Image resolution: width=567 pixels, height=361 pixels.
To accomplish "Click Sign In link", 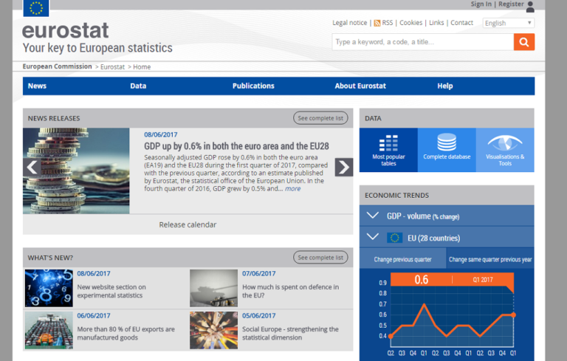I will (481, 4).
